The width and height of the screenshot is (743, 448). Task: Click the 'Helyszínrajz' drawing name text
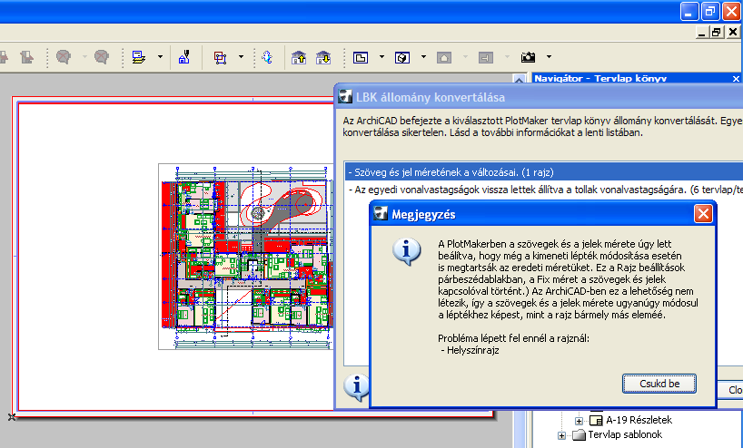473,351
